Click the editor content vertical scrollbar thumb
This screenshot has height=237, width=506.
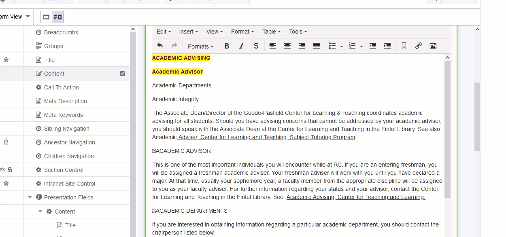pos(447,129)
